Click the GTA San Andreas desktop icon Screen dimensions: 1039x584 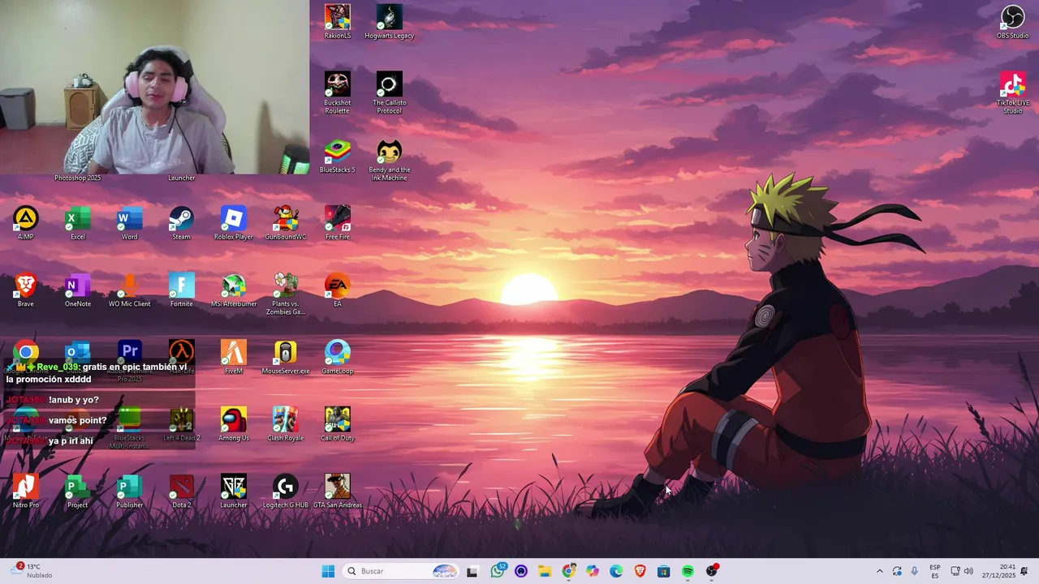coord(338,492)
